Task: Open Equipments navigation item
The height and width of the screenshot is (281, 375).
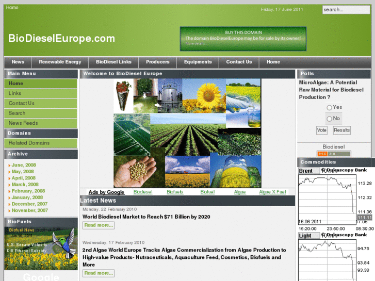Action: (x=198, y=62)
